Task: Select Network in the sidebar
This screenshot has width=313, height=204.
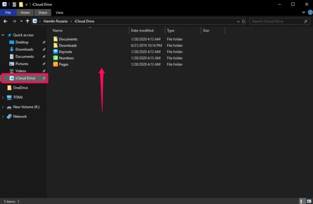Action: (x=20, y=116)
